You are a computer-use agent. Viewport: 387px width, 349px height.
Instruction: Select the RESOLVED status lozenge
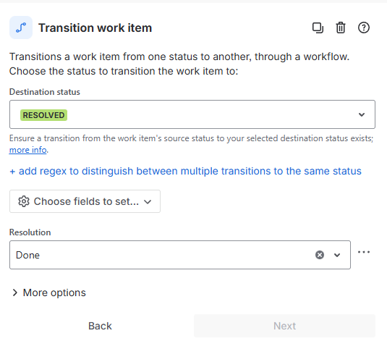(x=43, y=115)
